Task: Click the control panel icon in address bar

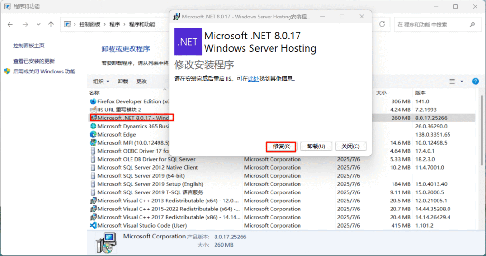Action: tap(67, 24)
